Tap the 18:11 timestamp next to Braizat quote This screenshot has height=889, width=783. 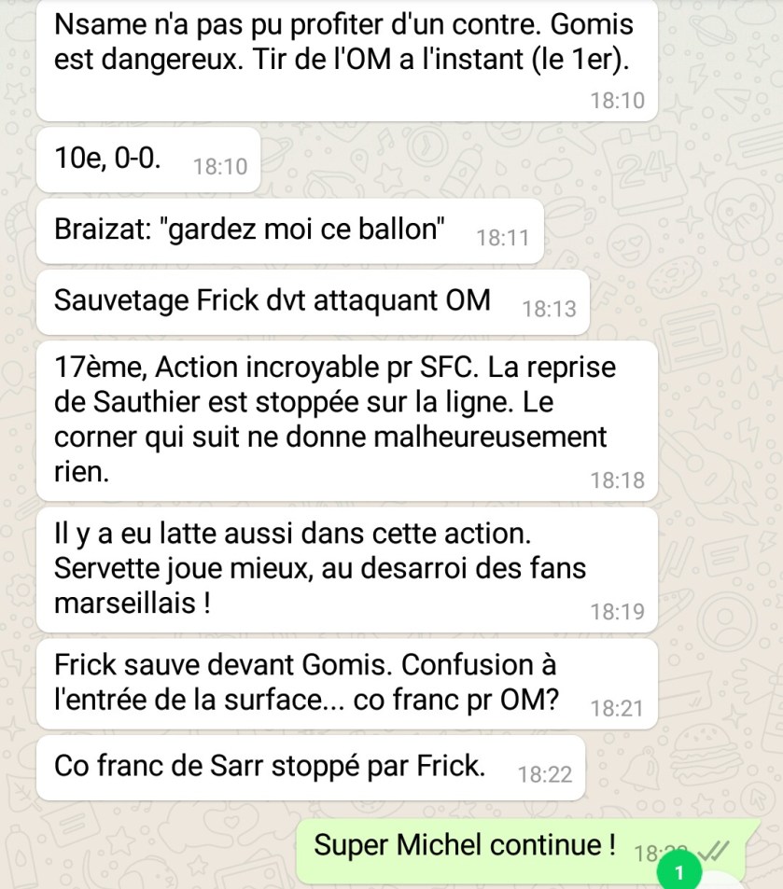coord(502,238)
